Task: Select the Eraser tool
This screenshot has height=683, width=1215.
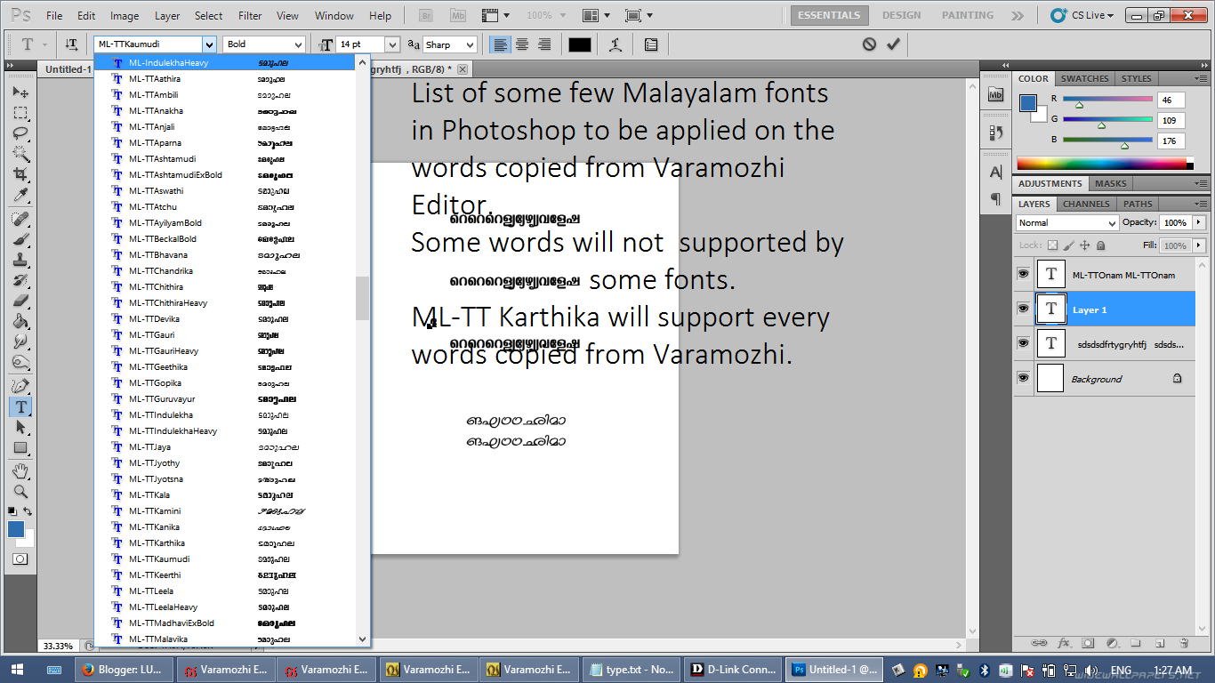Action: click(x=20, y=301)
